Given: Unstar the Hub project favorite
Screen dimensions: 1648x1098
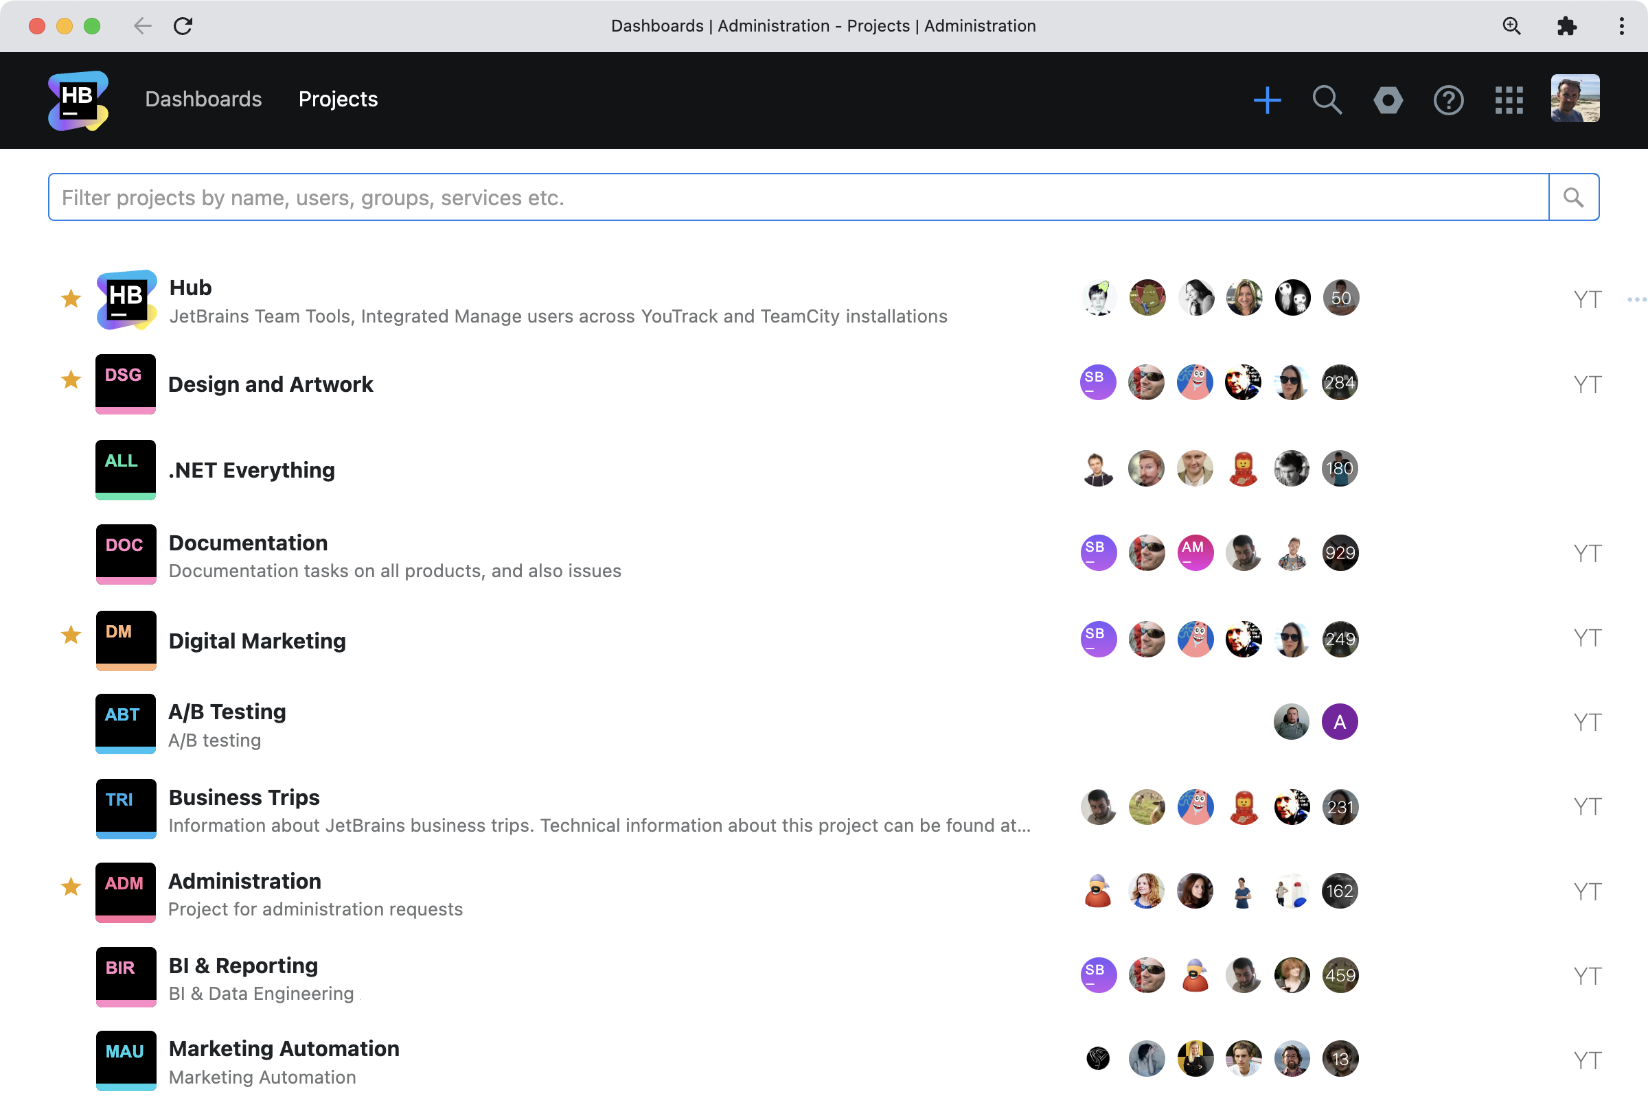Looking at the screenshot, I should click(x=71, y=299).
